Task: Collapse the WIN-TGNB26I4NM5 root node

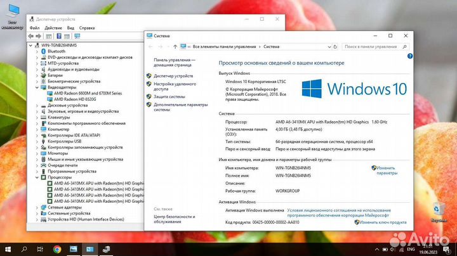Action: click(x=30, y=46)
